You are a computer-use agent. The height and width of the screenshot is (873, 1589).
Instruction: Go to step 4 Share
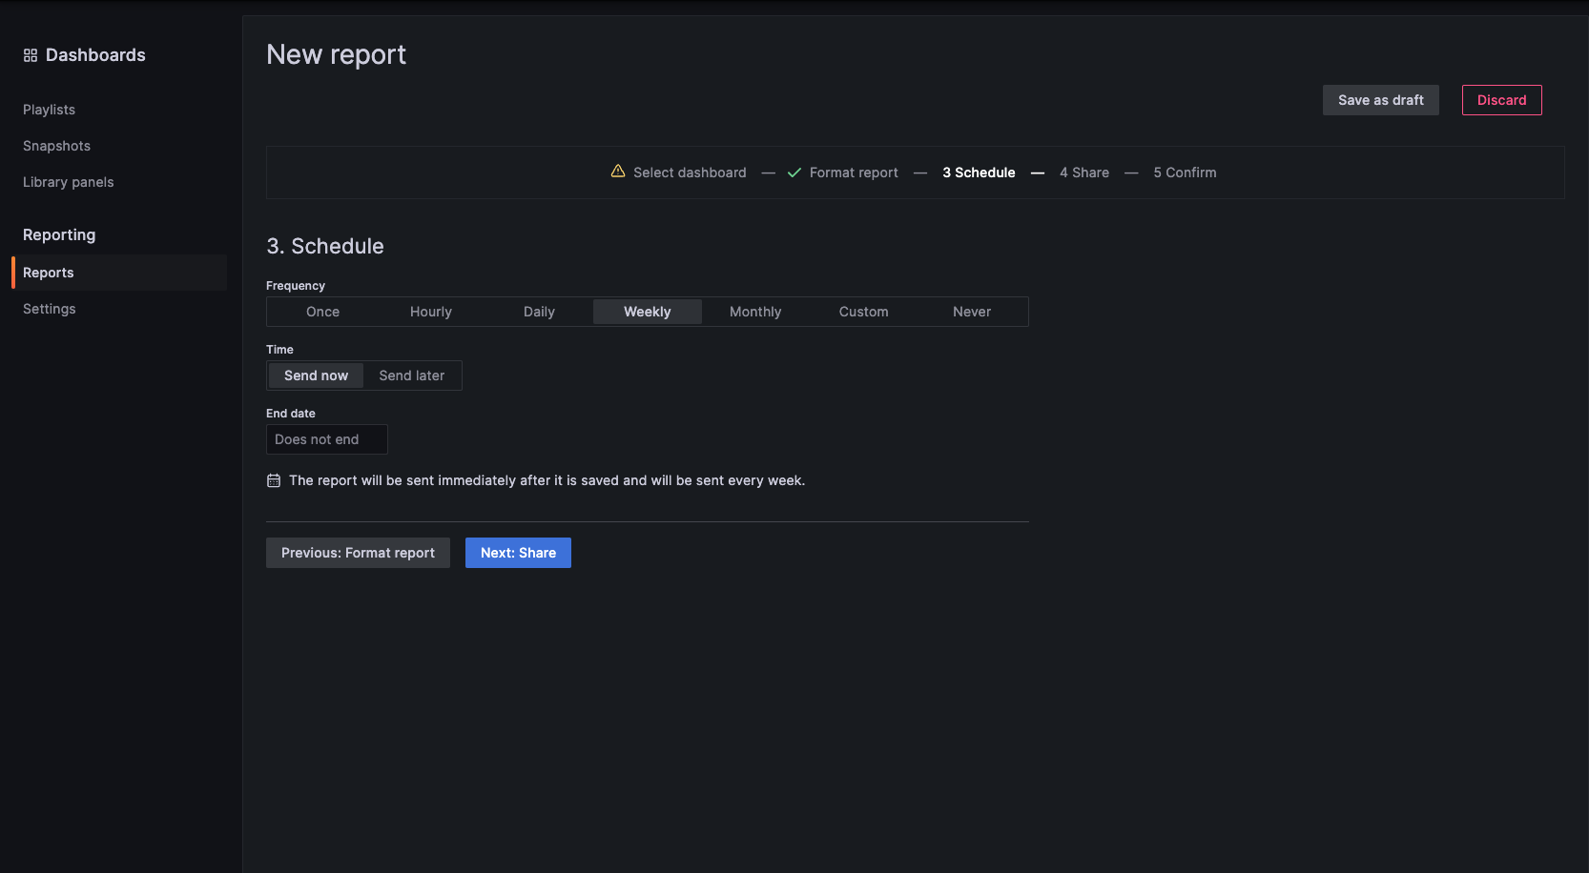click(1083, 173)
